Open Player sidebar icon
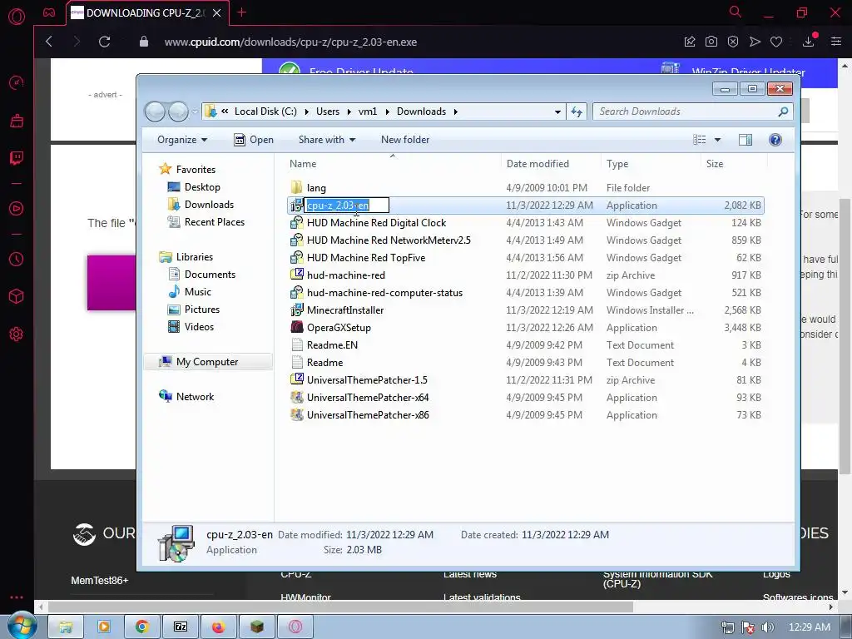This screenshot has height=639, width=852. [17, 209]
